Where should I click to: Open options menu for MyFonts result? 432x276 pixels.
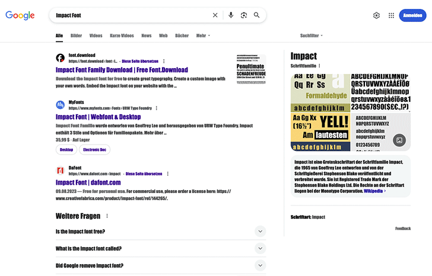(157, 108)
